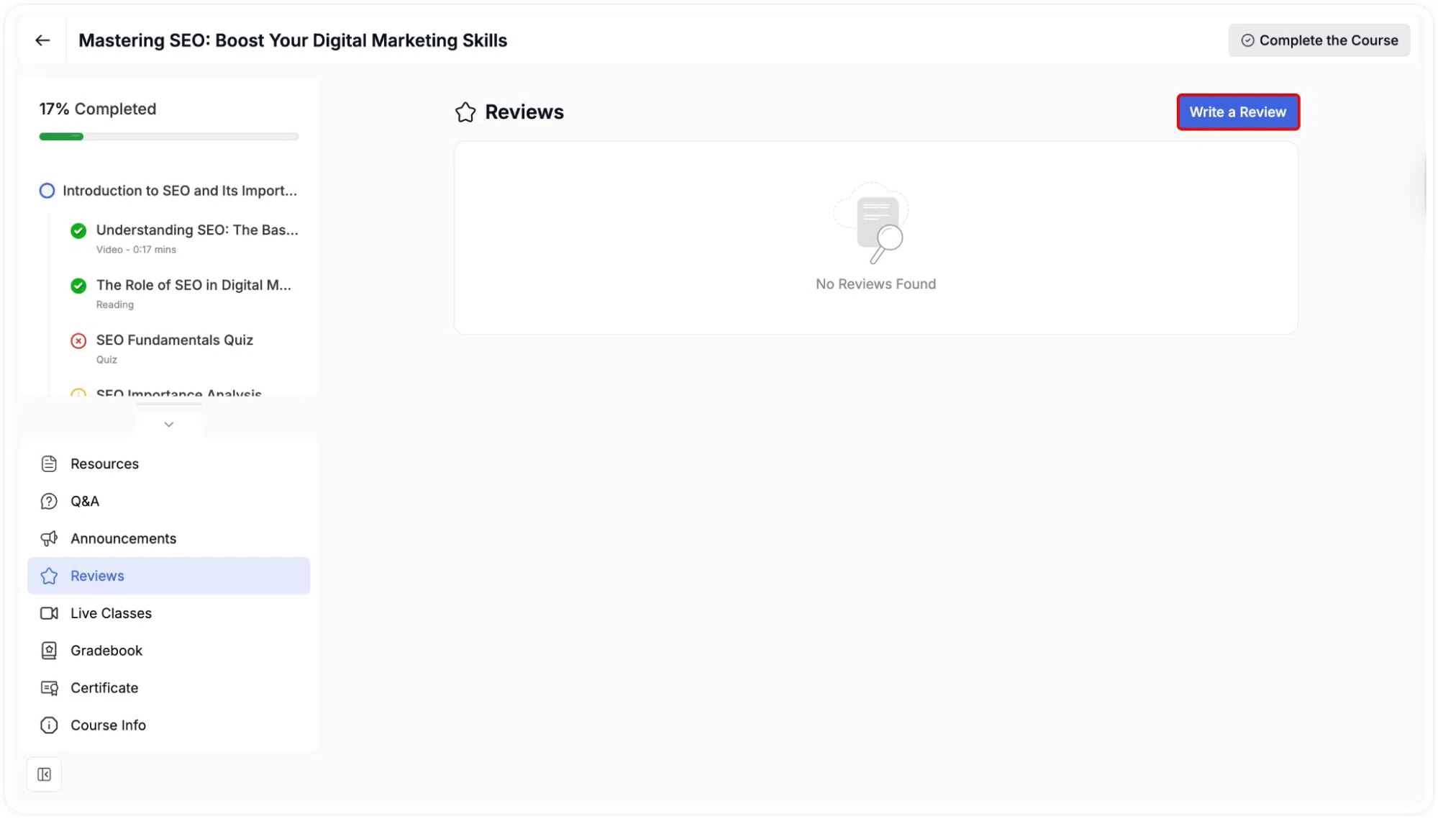The image size is (1438, 819).
Task: Open the Gradebook icon
Action: tap(49, 651)
